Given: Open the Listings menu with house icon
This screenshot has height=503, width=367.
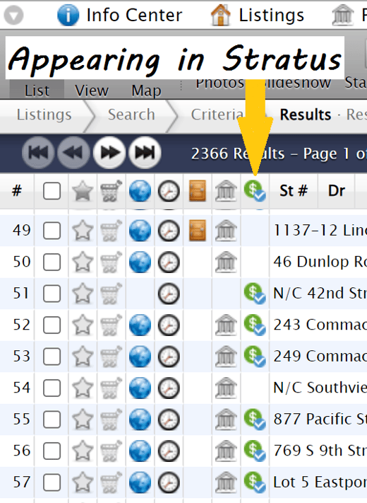Looking at the screenshot, I should point(257,15).
